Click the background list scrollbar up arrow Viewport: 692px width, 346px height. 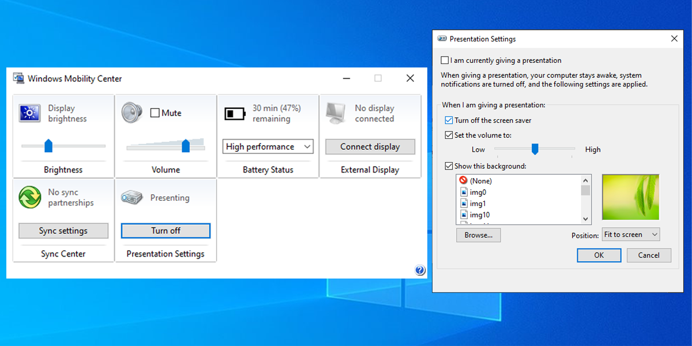tap(586, 180)
